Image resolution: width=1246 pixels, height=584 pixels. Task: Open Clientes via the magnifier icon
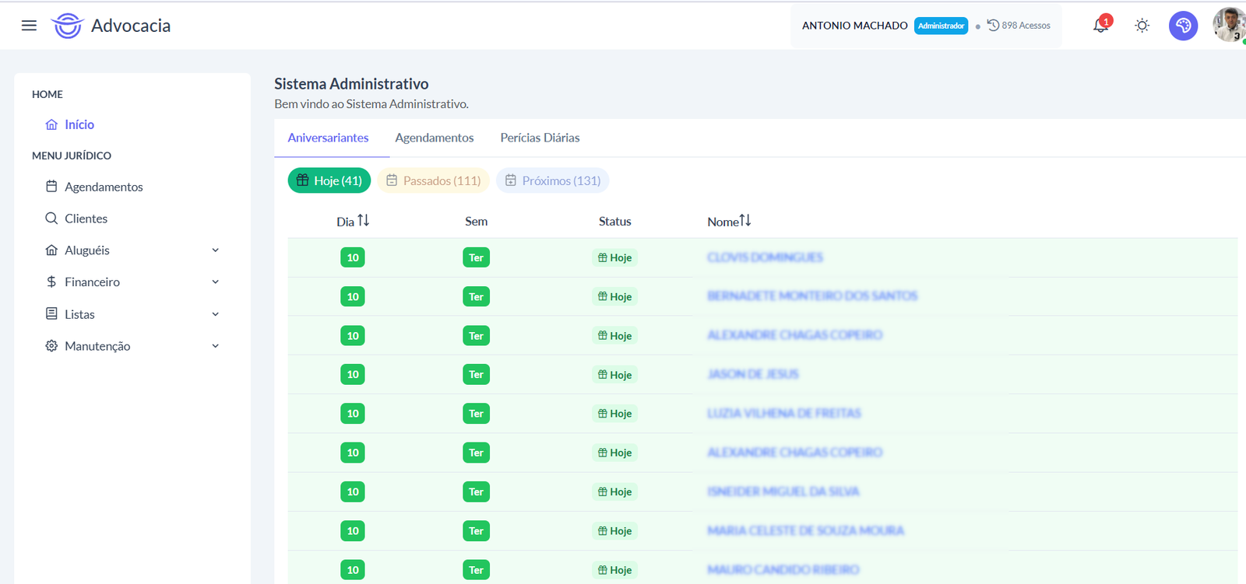click(x=51, y=219)
